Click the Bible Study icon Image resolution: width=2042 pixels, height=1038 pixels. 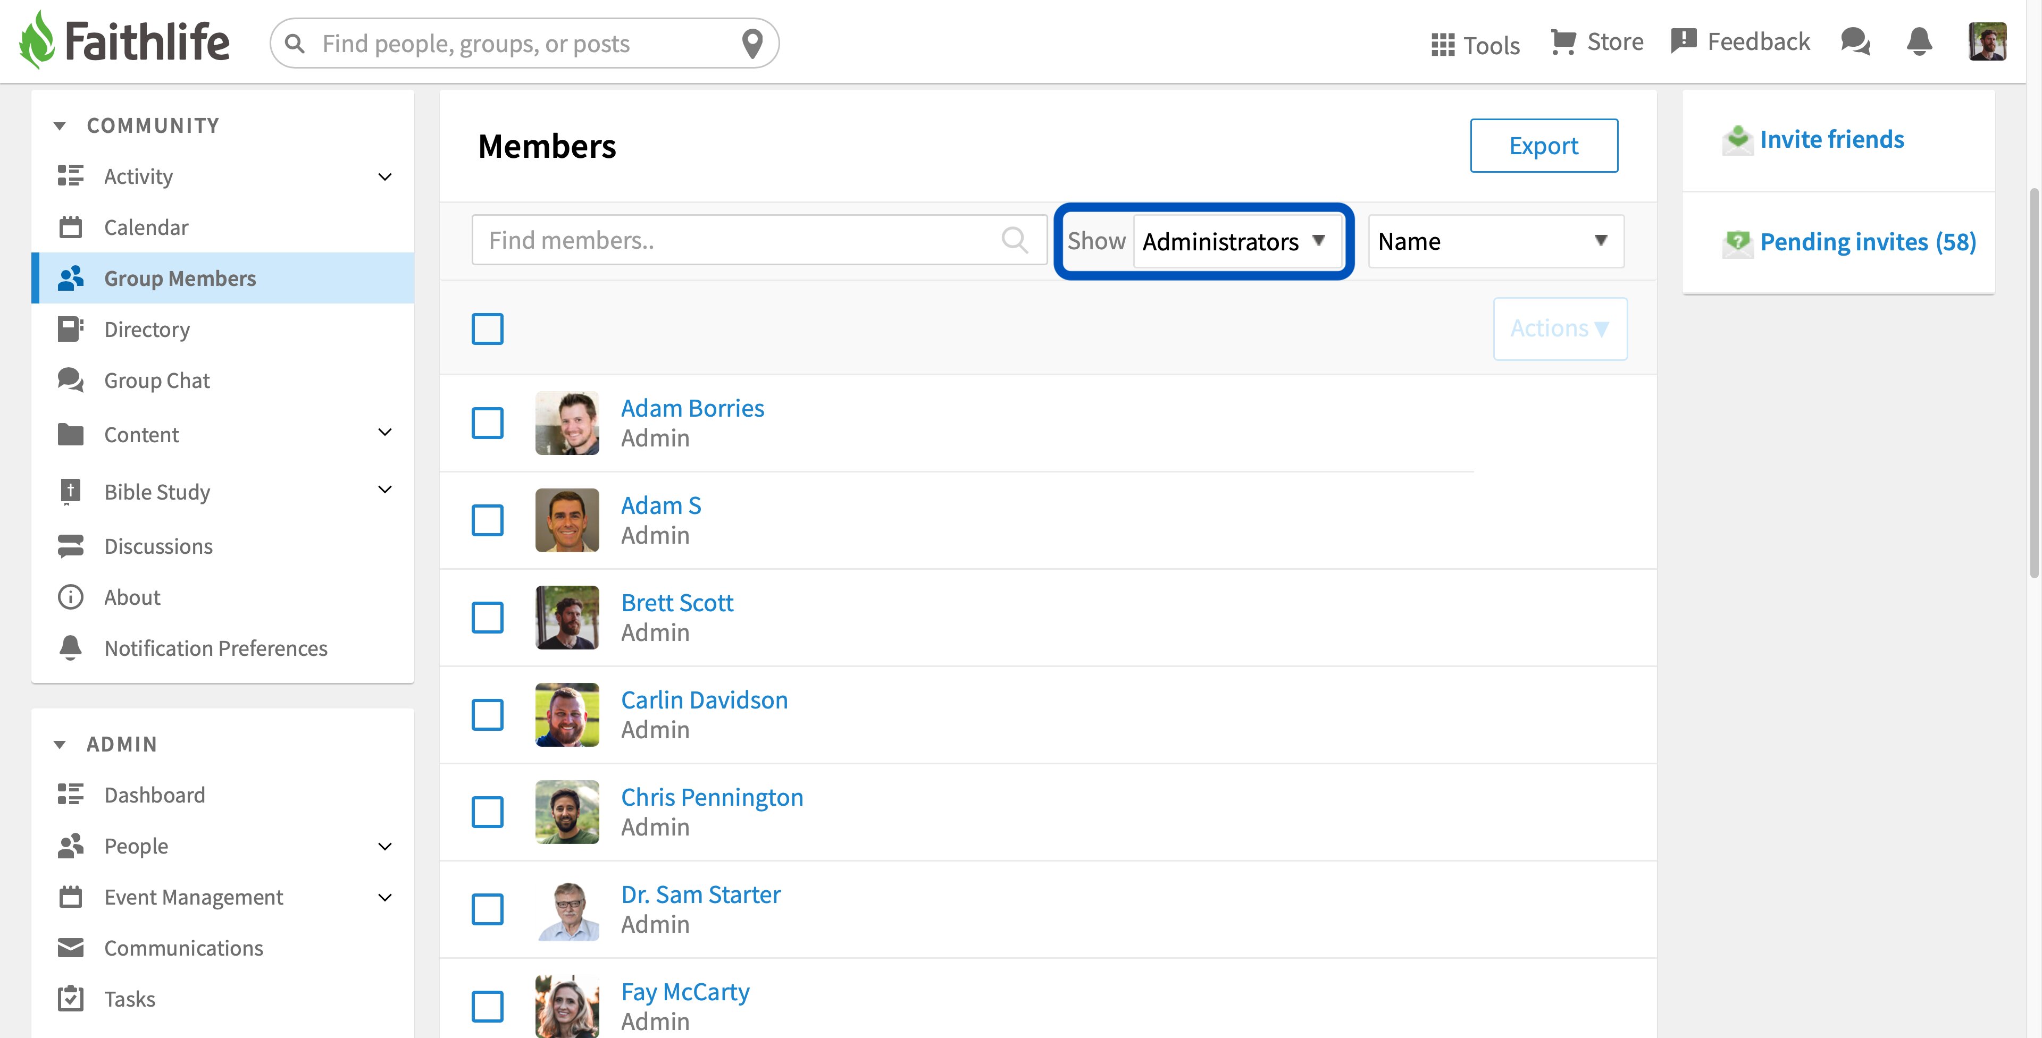pyautogui.click(x=71, y=491)
